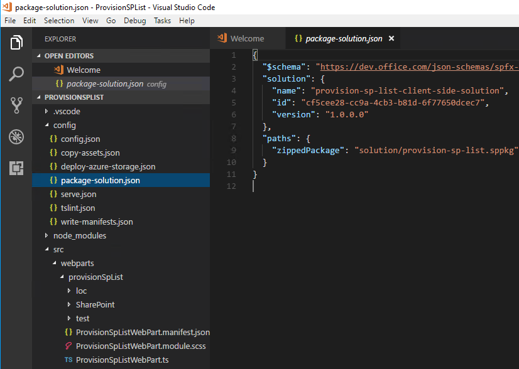
Task: Click the solution id GUID value
Action: coord(393,102)
